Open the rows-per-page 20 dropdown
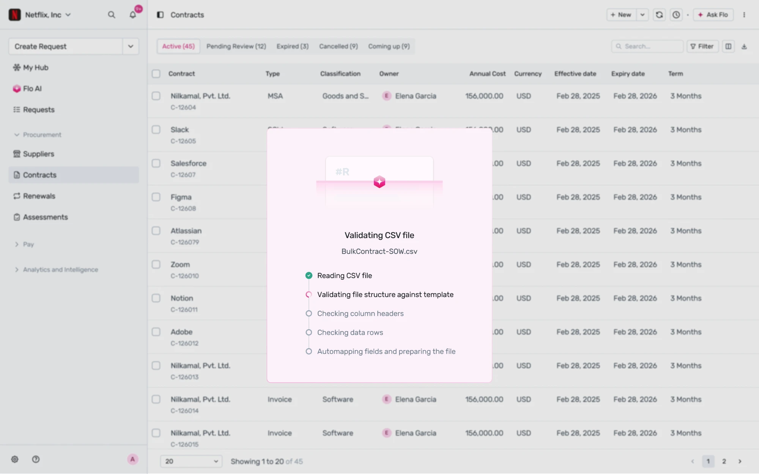The width and height of the screenshot is (759, 474). point(191,461)
